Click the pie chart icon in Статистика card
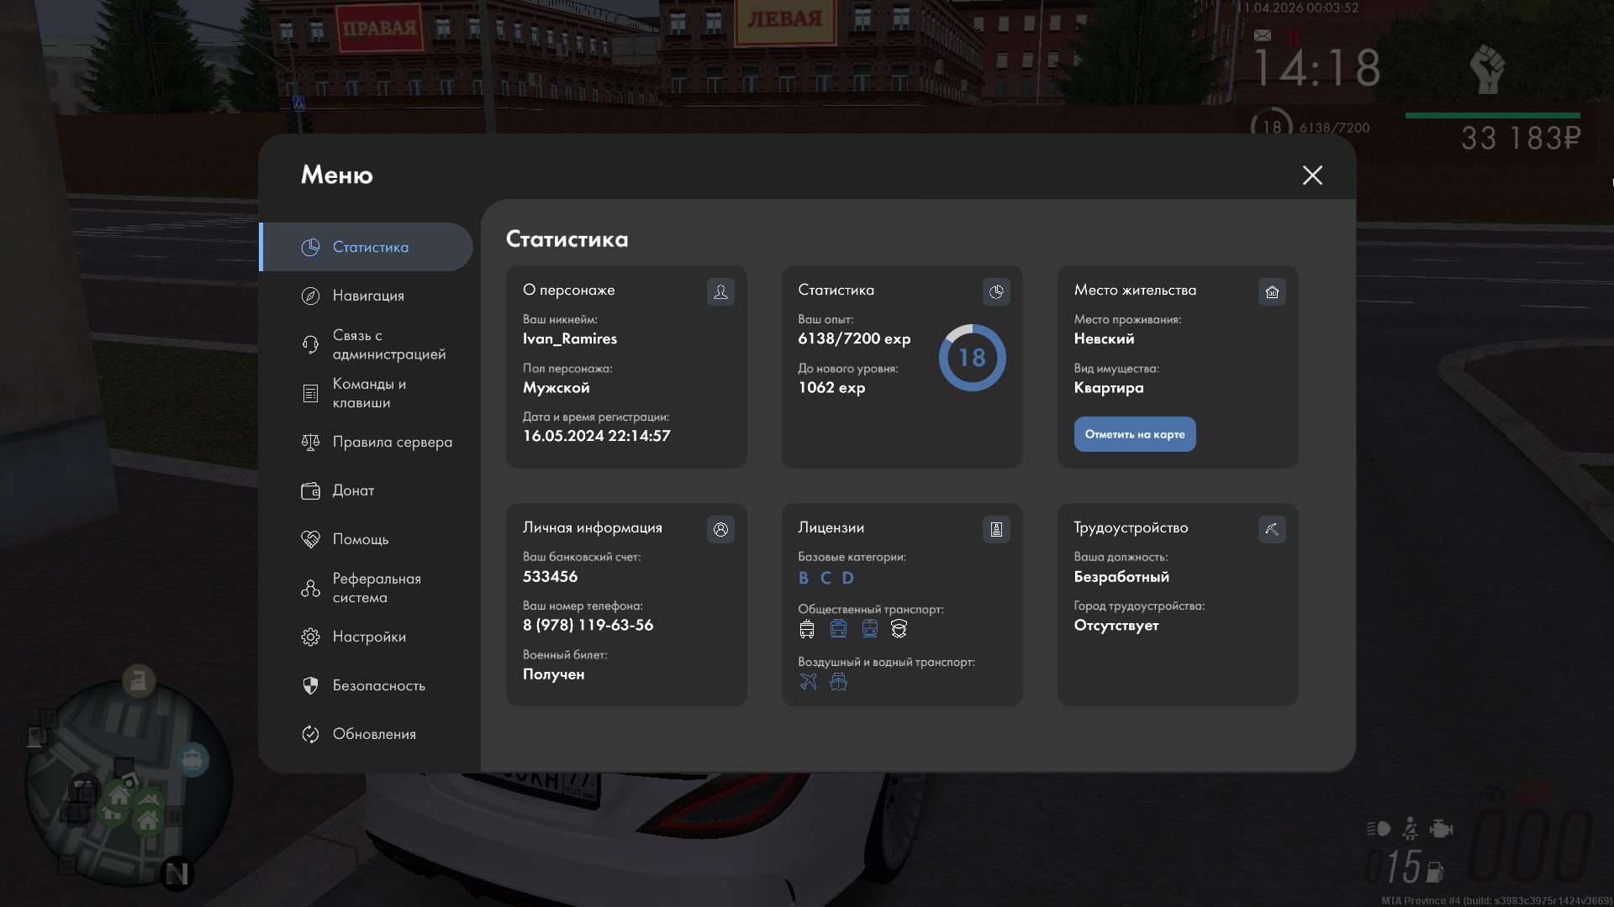1614x907 pixels. pos(996,291)
